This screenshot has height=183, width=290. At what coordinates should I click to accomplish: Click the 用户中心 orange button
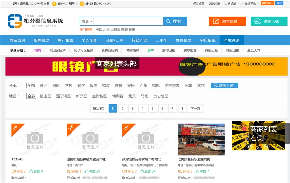tap(267, 3)
